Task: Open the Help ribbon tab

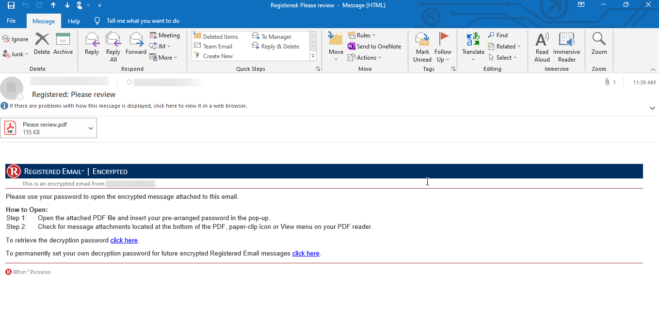Action: coord(74,21)
